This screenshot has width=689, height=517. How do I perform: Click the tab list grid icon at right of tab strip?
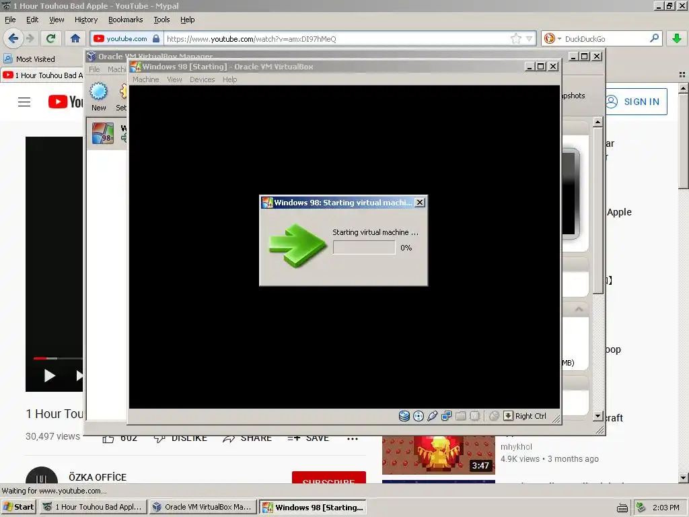(x=682, y=75)
